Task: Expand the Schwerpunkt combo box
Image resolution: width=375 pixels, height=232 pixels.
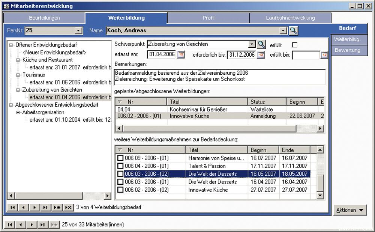Action: coord(252,44)
